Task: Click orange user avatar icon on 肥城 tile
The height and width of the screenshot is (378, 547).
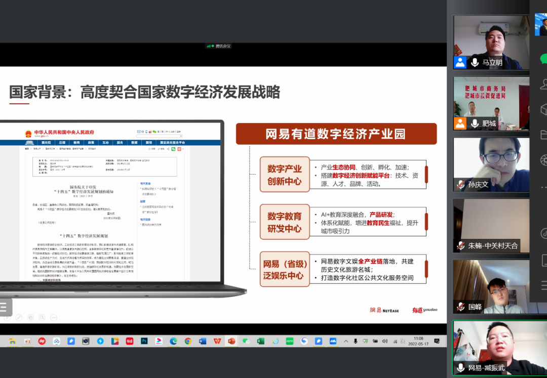Action: click(x=460, y=123)
